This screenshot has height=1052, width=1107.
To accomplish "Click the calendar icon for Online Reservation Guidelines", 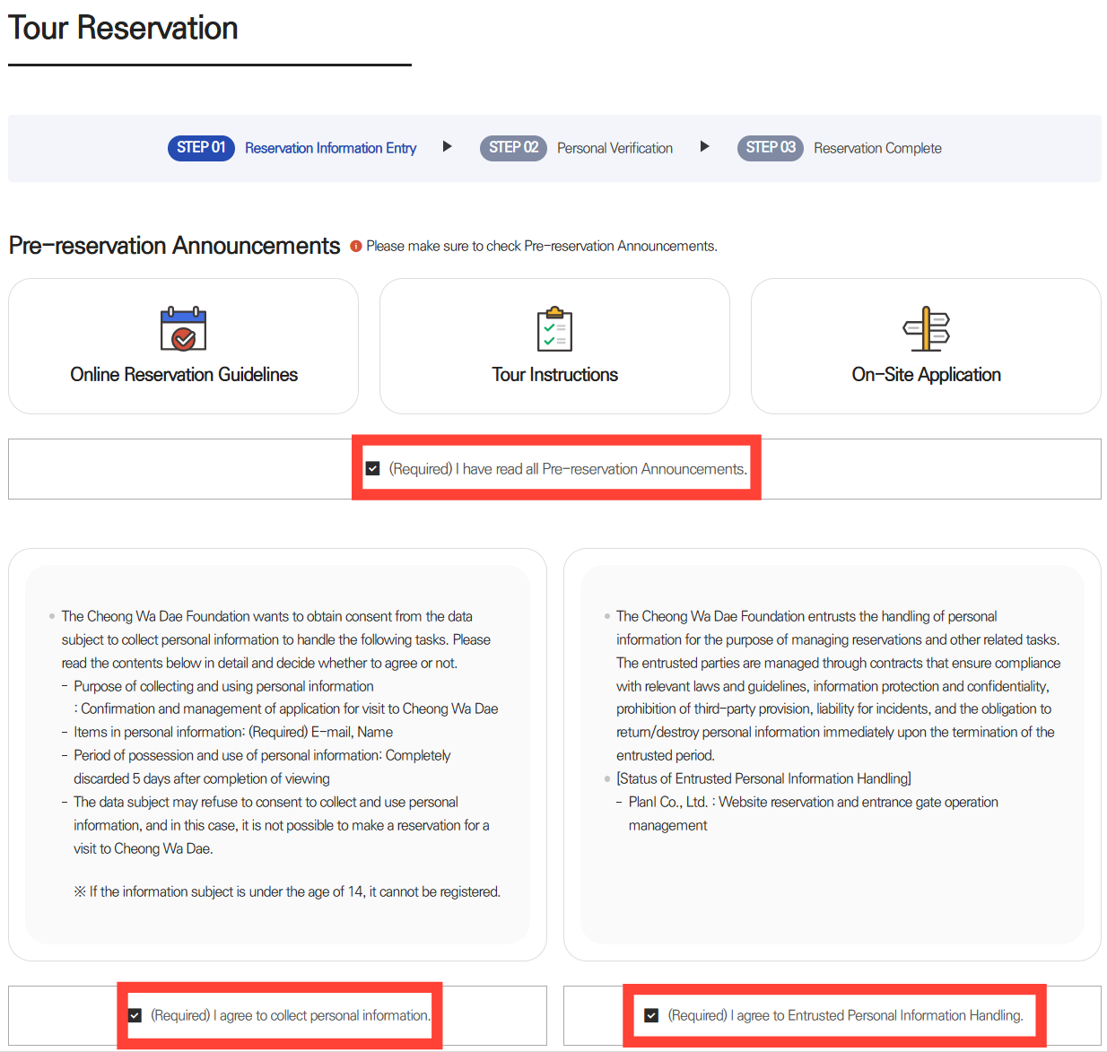I will click(x=183, y=329).
